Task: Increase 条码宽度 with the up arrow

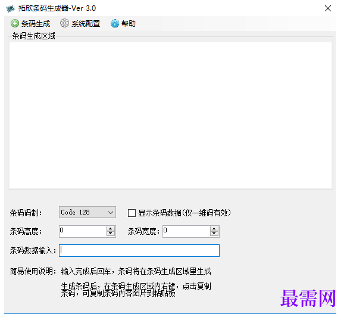Action: [214, 229]
